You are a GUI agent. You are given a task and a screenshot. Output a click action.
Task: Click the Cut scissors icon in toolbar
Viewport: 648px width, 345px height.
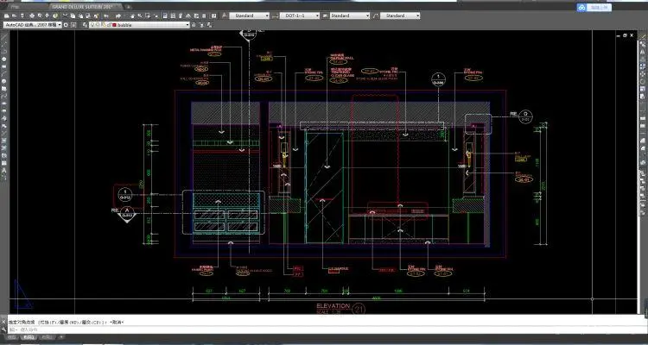[x=65, y=16]
